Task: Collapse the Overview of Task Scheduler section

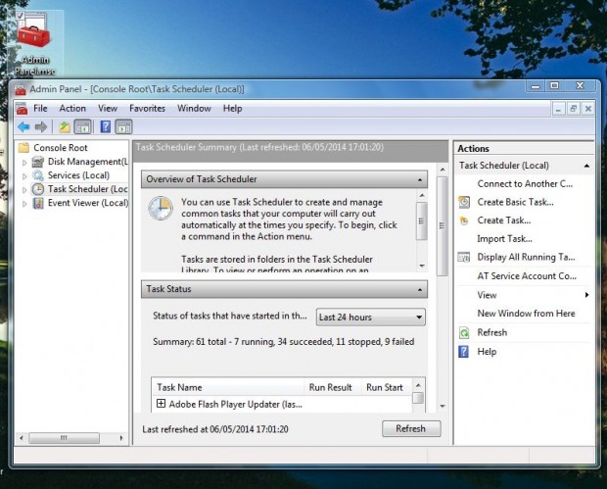Action: (x=419, y=179)
